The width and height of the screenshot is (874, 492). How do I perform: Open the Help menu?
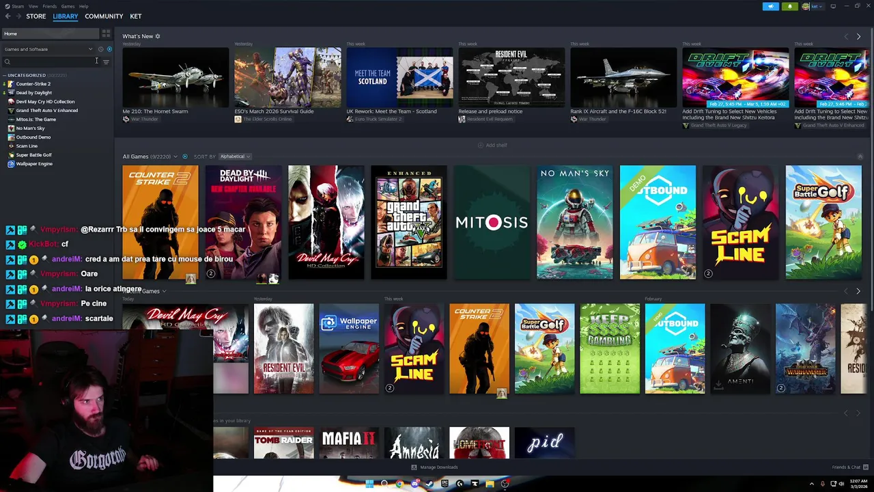[83, 6]
